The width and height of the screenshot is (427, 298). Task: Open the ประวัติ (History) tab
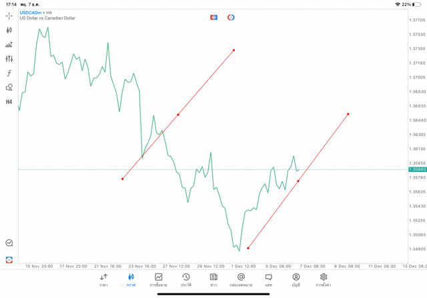click(x=186, y=280)
